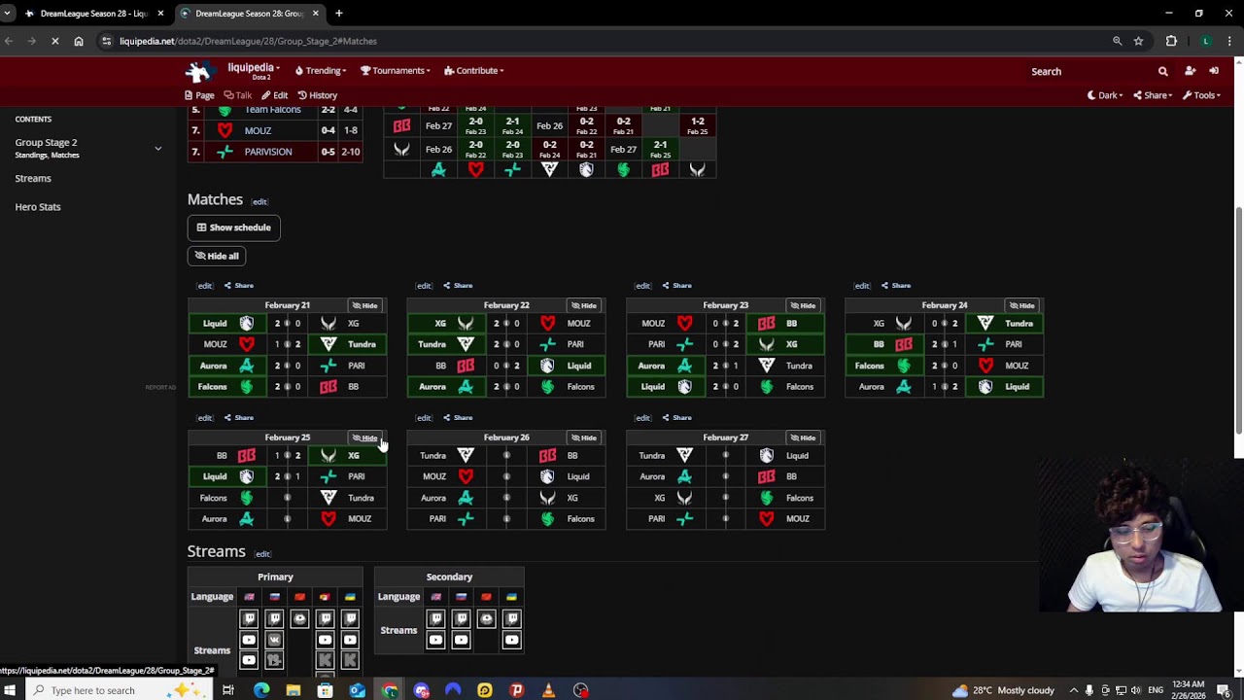Open a new browser tab

point(339,14)
